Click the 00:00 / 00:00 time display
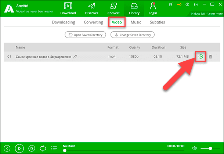The image size is (224, 154). click(x=176, y=146)
